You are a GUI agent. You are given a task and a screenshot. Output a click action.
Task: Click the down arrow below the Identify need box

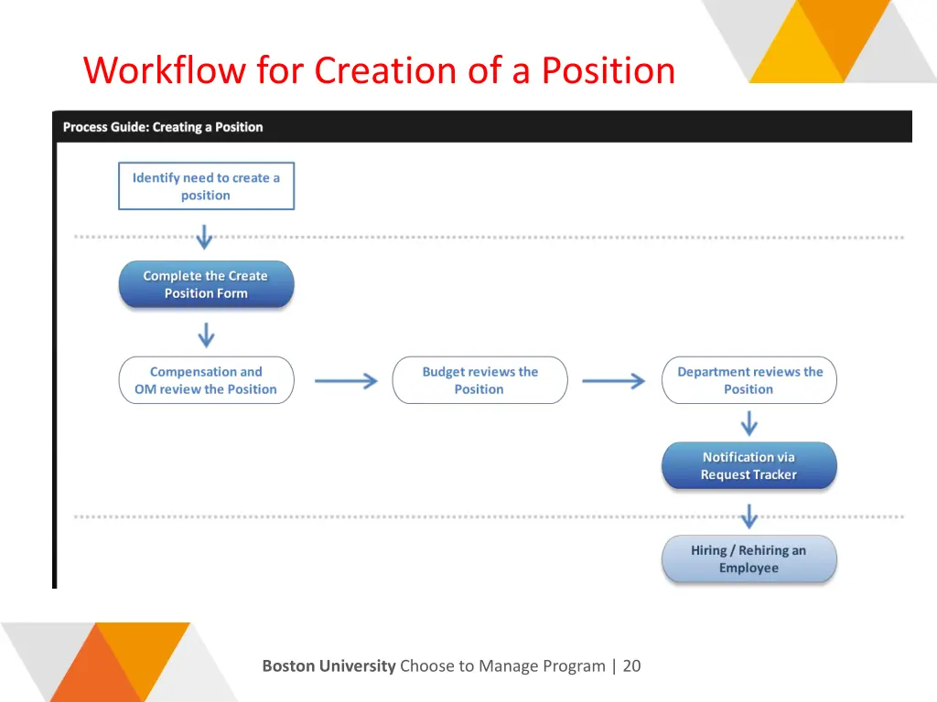click(204, 237)
